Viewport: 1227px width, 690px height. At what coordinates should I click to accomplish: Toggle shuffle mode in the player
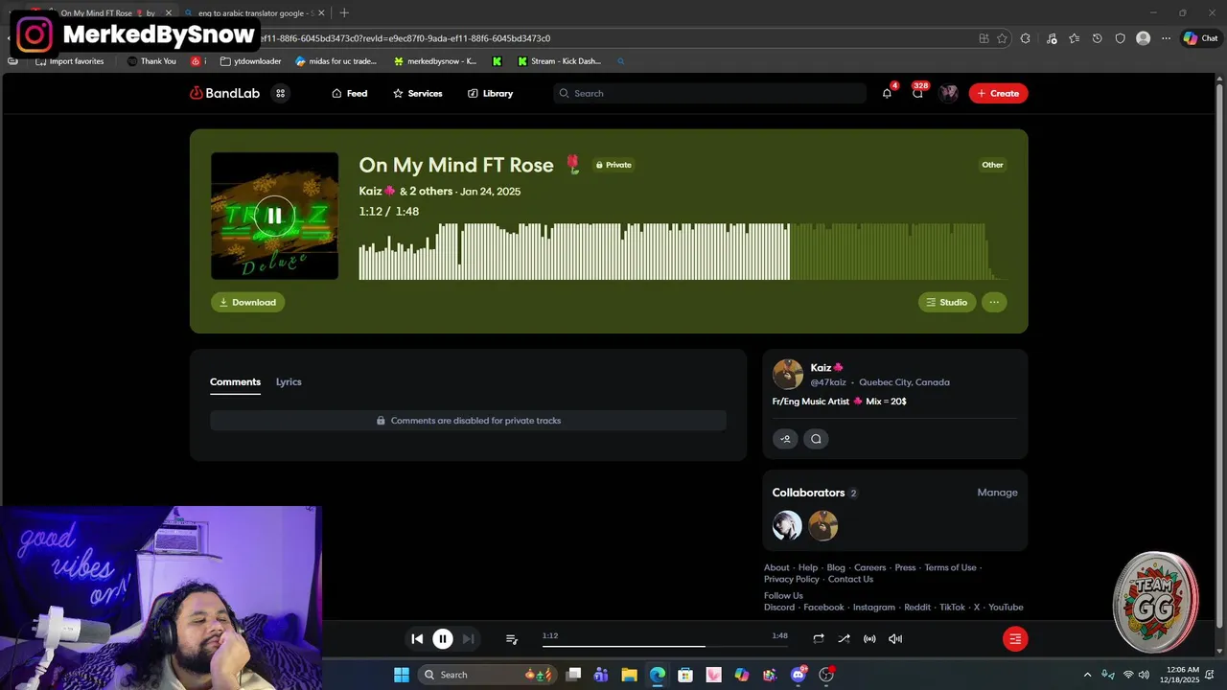pos(844,638)
